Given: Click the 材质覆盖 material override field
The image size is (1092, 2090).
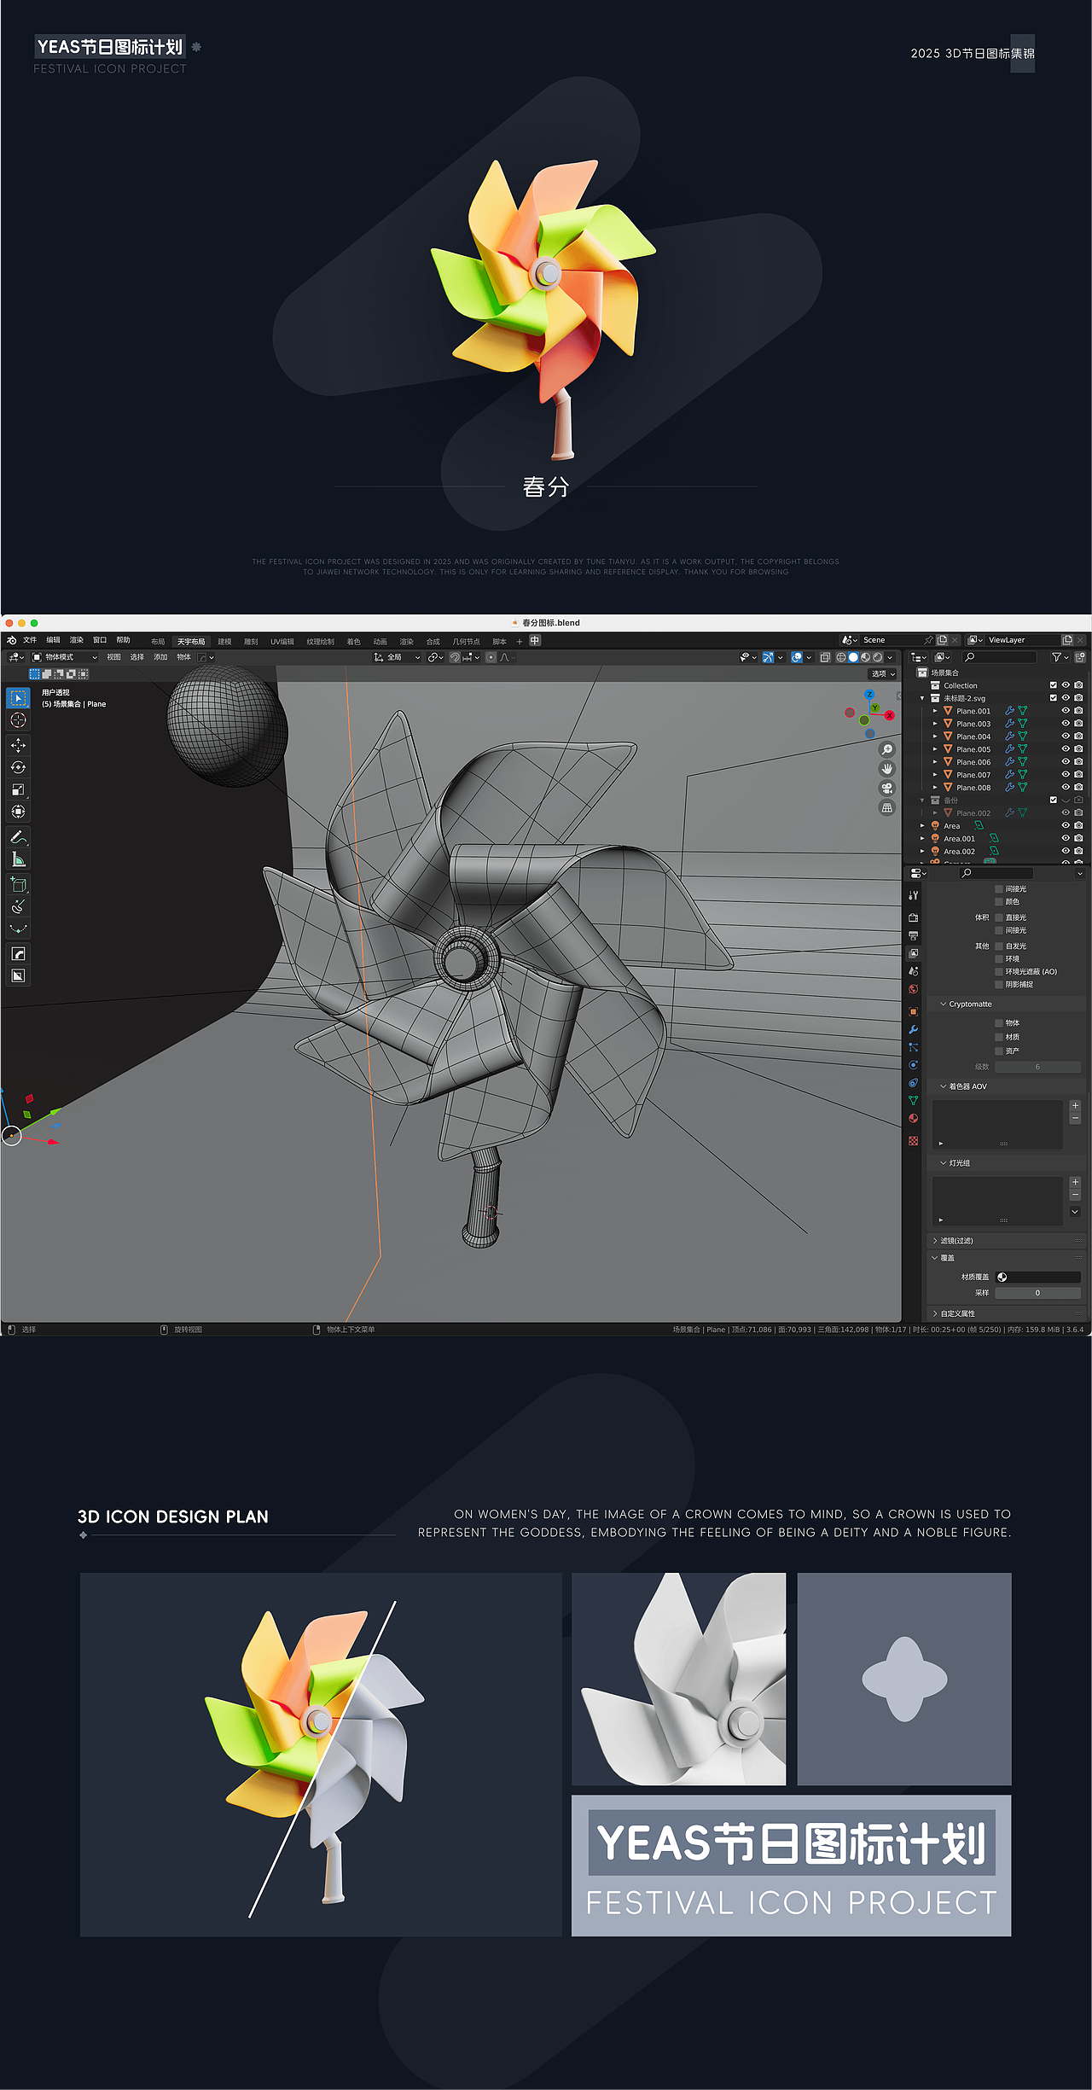Looking at the screenshot, I should pos(1037,1278).
